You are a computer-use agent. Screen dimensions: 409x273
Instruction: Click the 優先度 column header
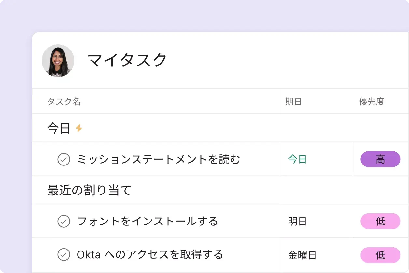point(372,102)
